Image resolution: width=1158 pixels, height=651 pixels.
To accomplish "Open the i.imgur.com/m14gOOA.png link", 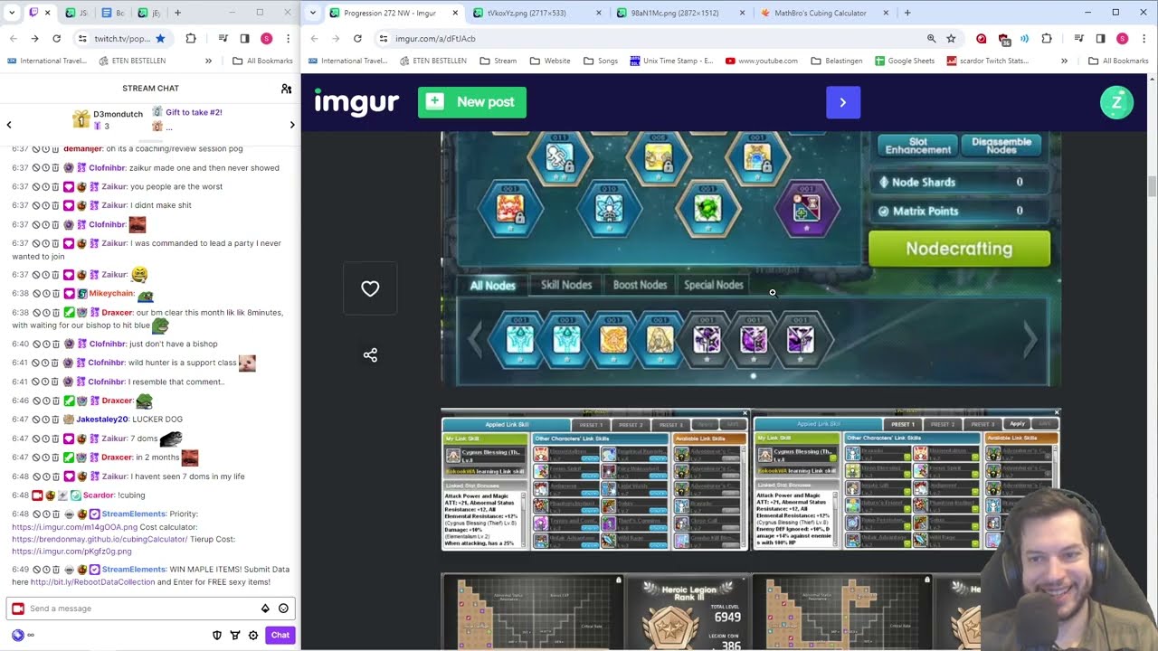I will [75, 526].
